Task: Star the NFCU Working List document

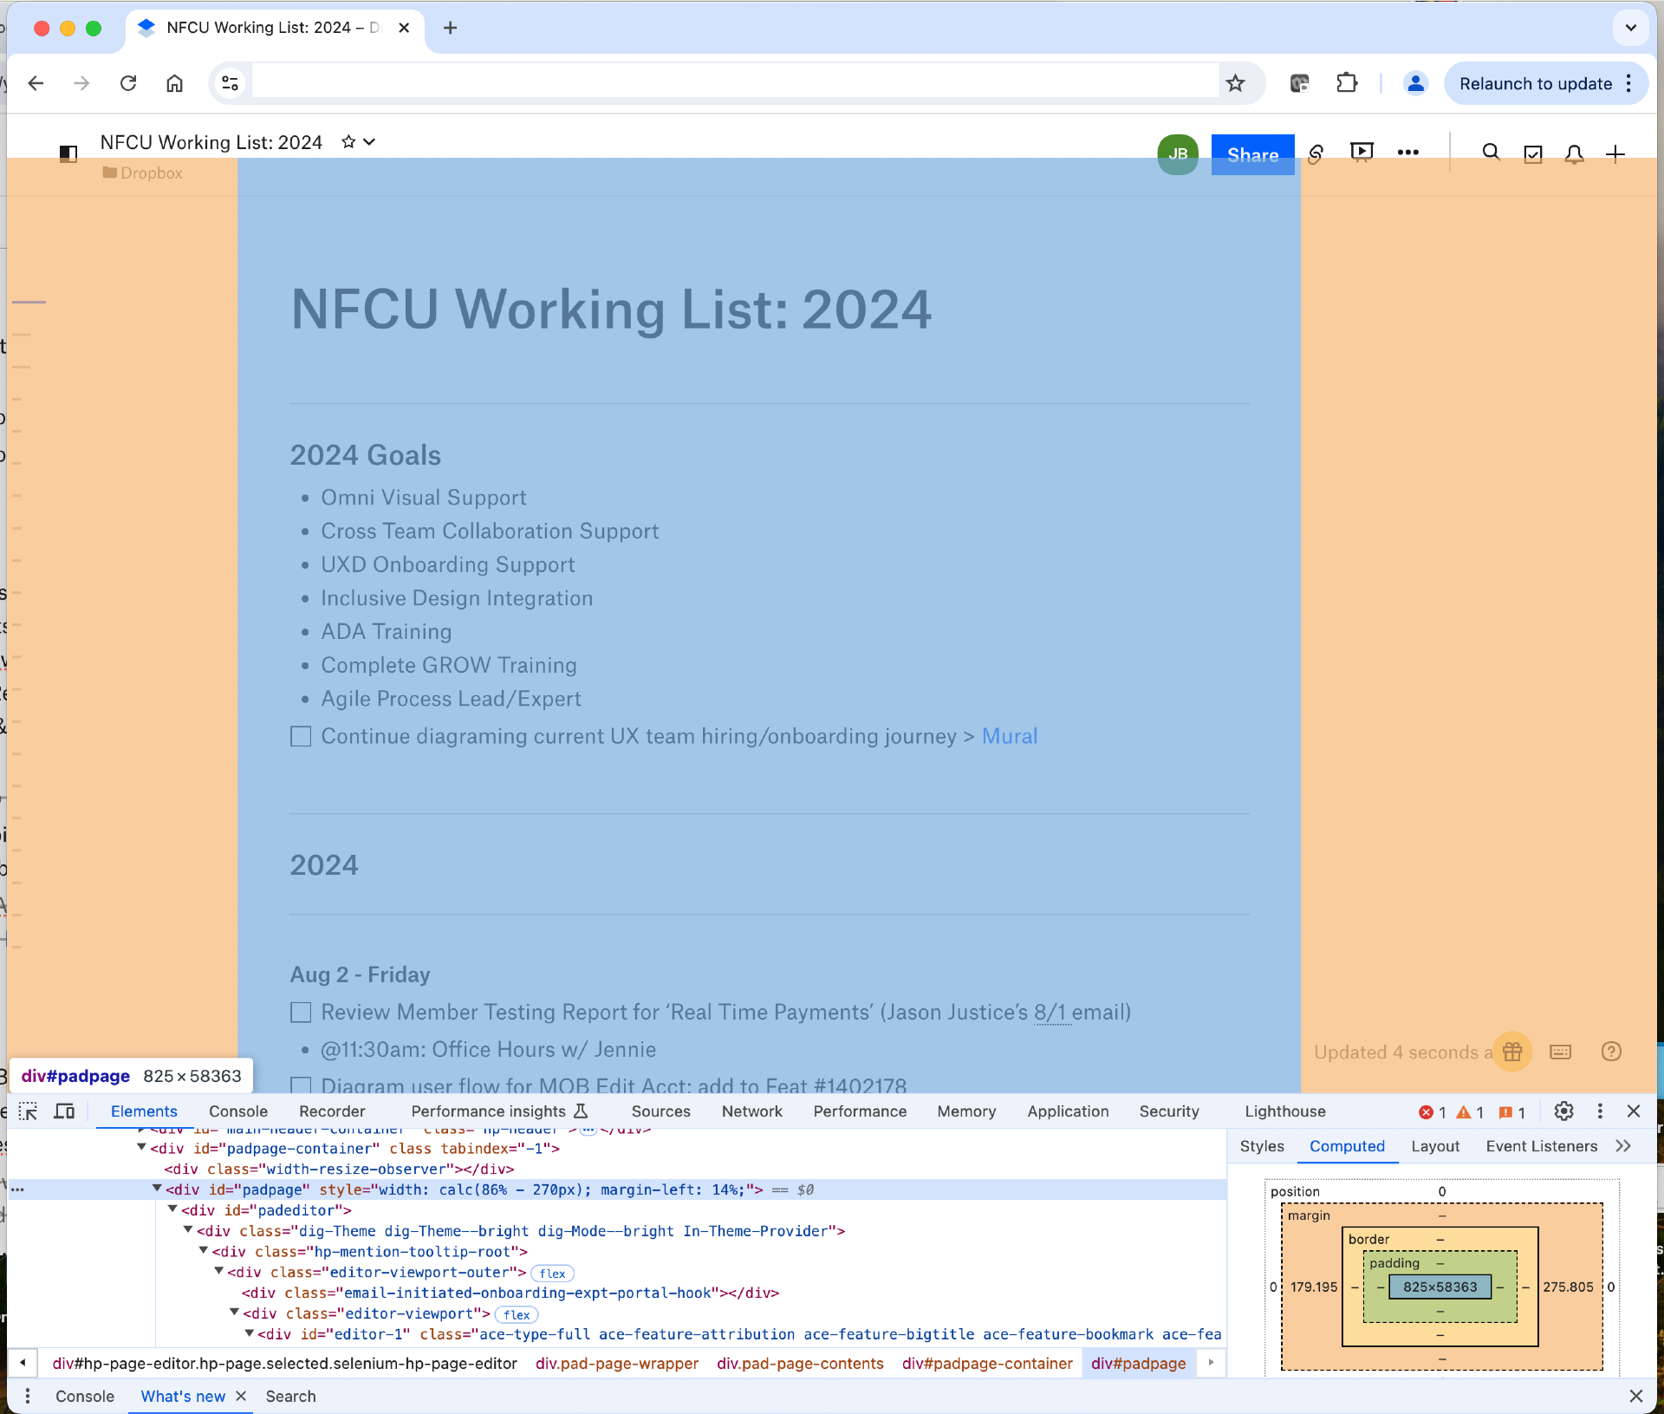Action: (x=348, y=142)
